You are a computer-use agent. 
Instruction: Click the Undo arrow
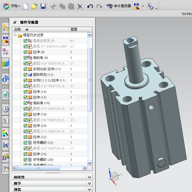[x=90, y=6]
